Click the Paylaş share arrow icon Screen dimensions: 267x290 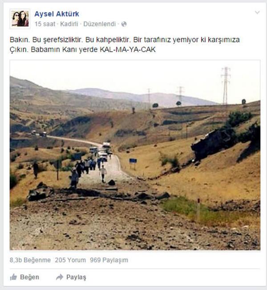tap(60, 277)
